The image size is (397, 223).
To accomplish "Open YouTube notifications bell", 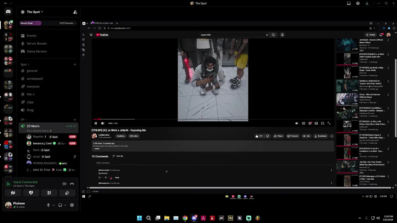I will (381, 35).
